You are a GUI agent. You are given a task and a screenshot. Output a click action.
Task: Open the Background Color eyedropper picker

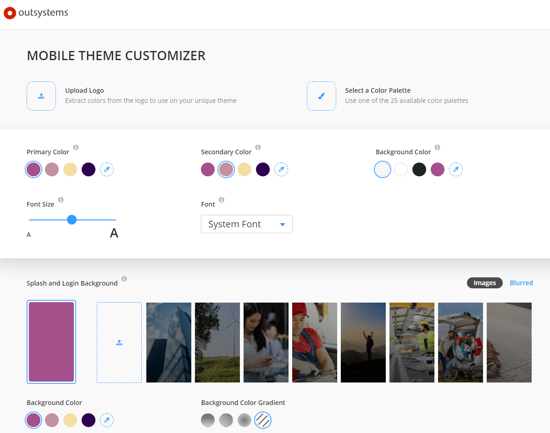click(x=456, y=169)
